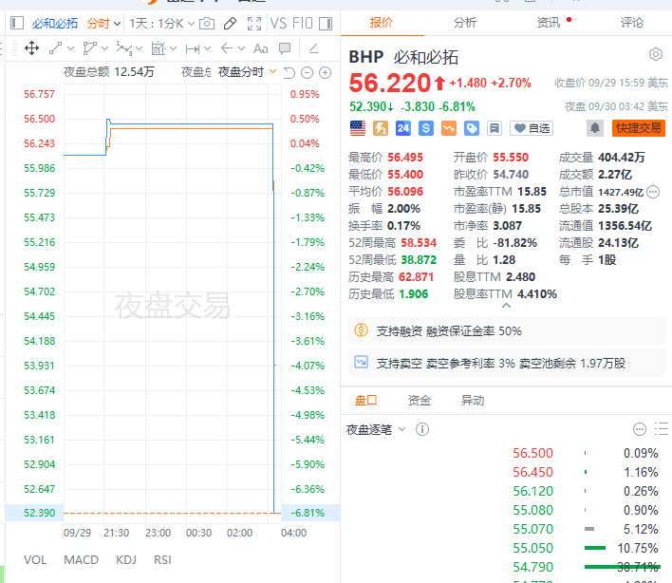Click the Aa text annotation tool
The image size is (672, 583).
[x=259, y=48]
